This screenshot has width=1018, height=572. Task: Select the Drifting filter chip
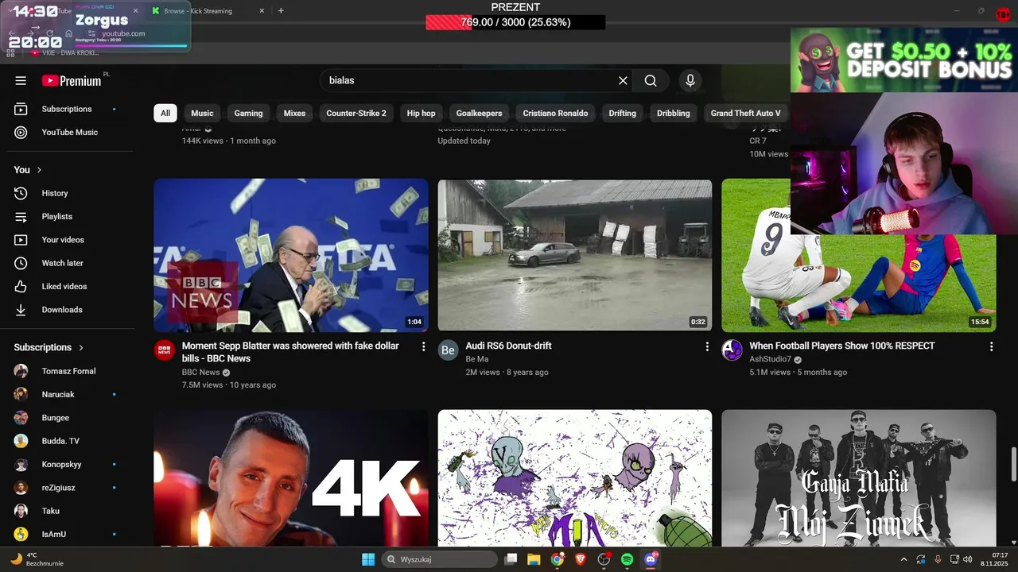pos(622,113)
